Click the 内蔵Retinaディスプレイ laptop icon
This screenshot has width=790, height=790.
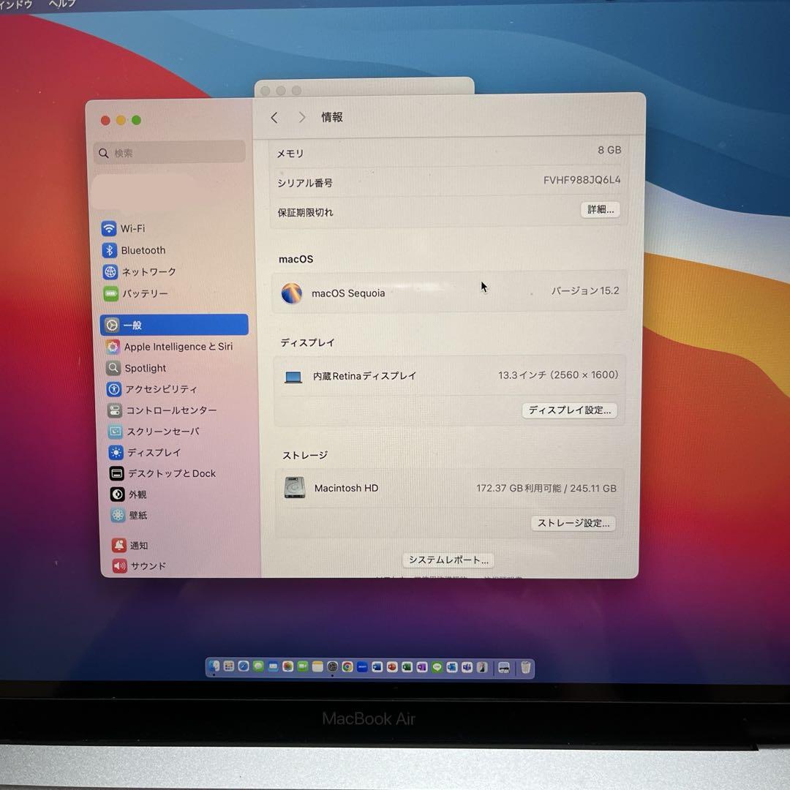tap(293, 377)
